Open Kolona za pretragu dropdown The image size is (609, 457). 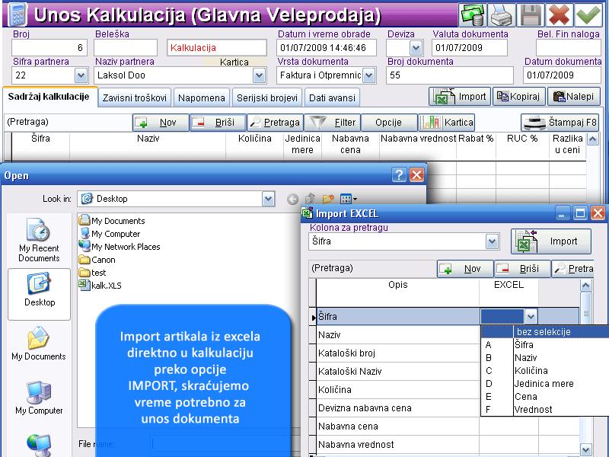(x=492, y=241)
